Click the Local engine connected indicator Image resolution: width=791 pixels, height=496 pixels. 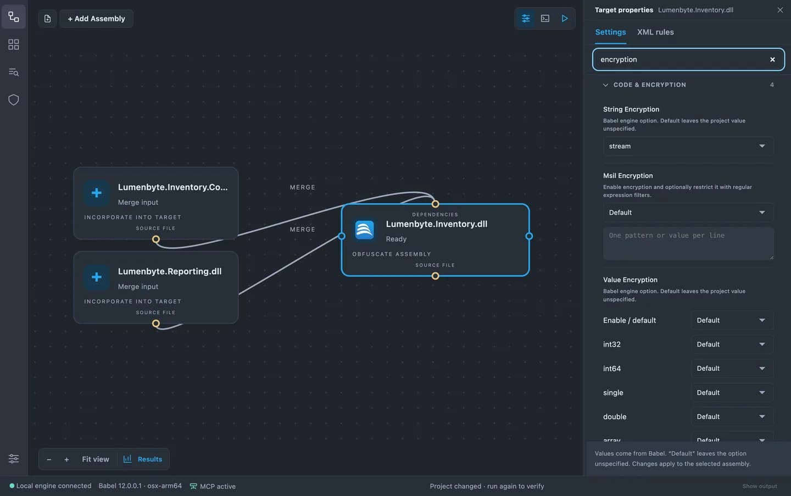[50, 486]
